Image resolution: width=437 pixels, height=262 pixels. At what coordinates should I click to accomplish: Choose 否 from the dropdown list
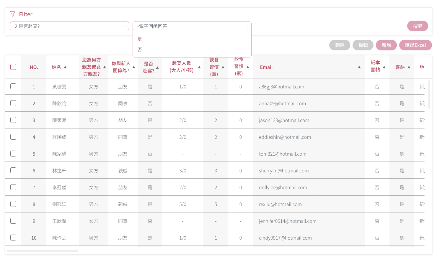(x=140, y=50)
